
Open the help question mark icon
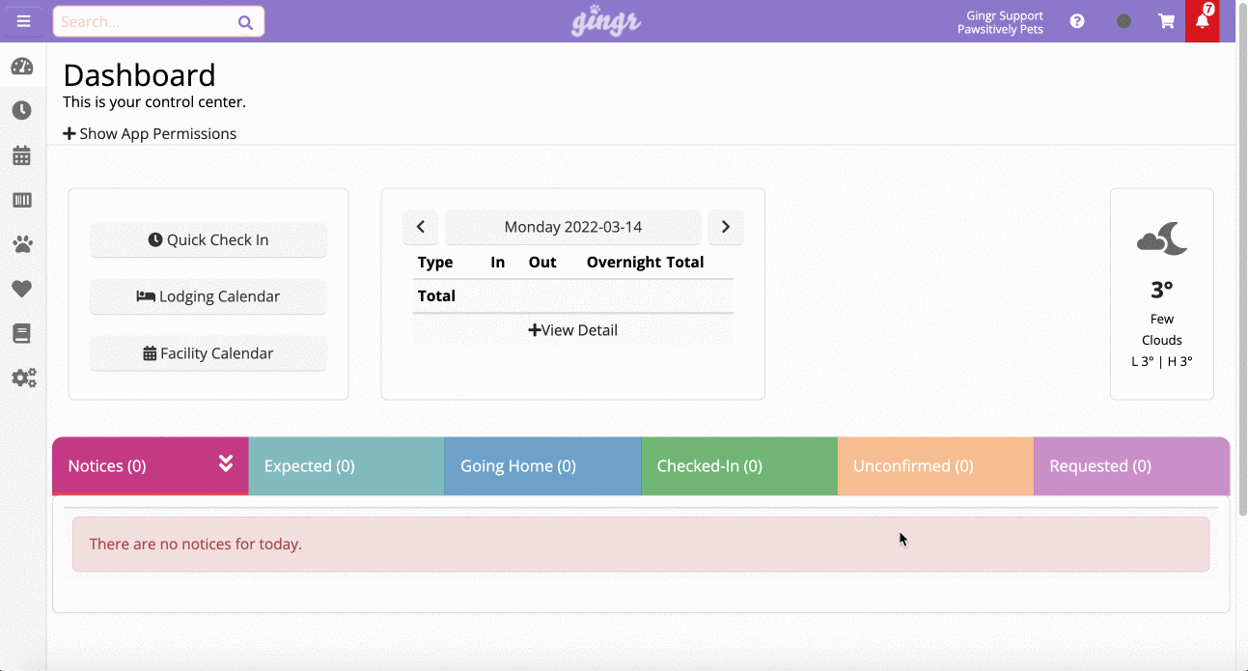tap(1077, 21)
